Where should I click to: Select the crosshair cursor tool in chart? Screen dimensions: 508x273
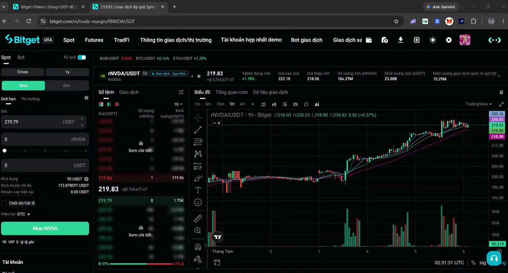[198, 118]
